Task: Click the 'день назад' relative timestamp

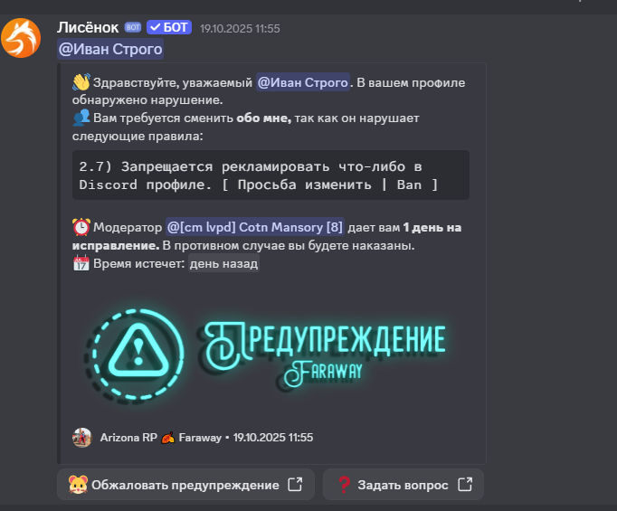Action: [223, 263]
